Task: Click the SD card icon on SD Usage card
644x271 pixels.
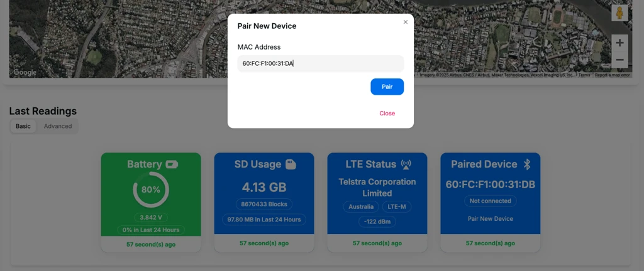Action: (291, 164)
